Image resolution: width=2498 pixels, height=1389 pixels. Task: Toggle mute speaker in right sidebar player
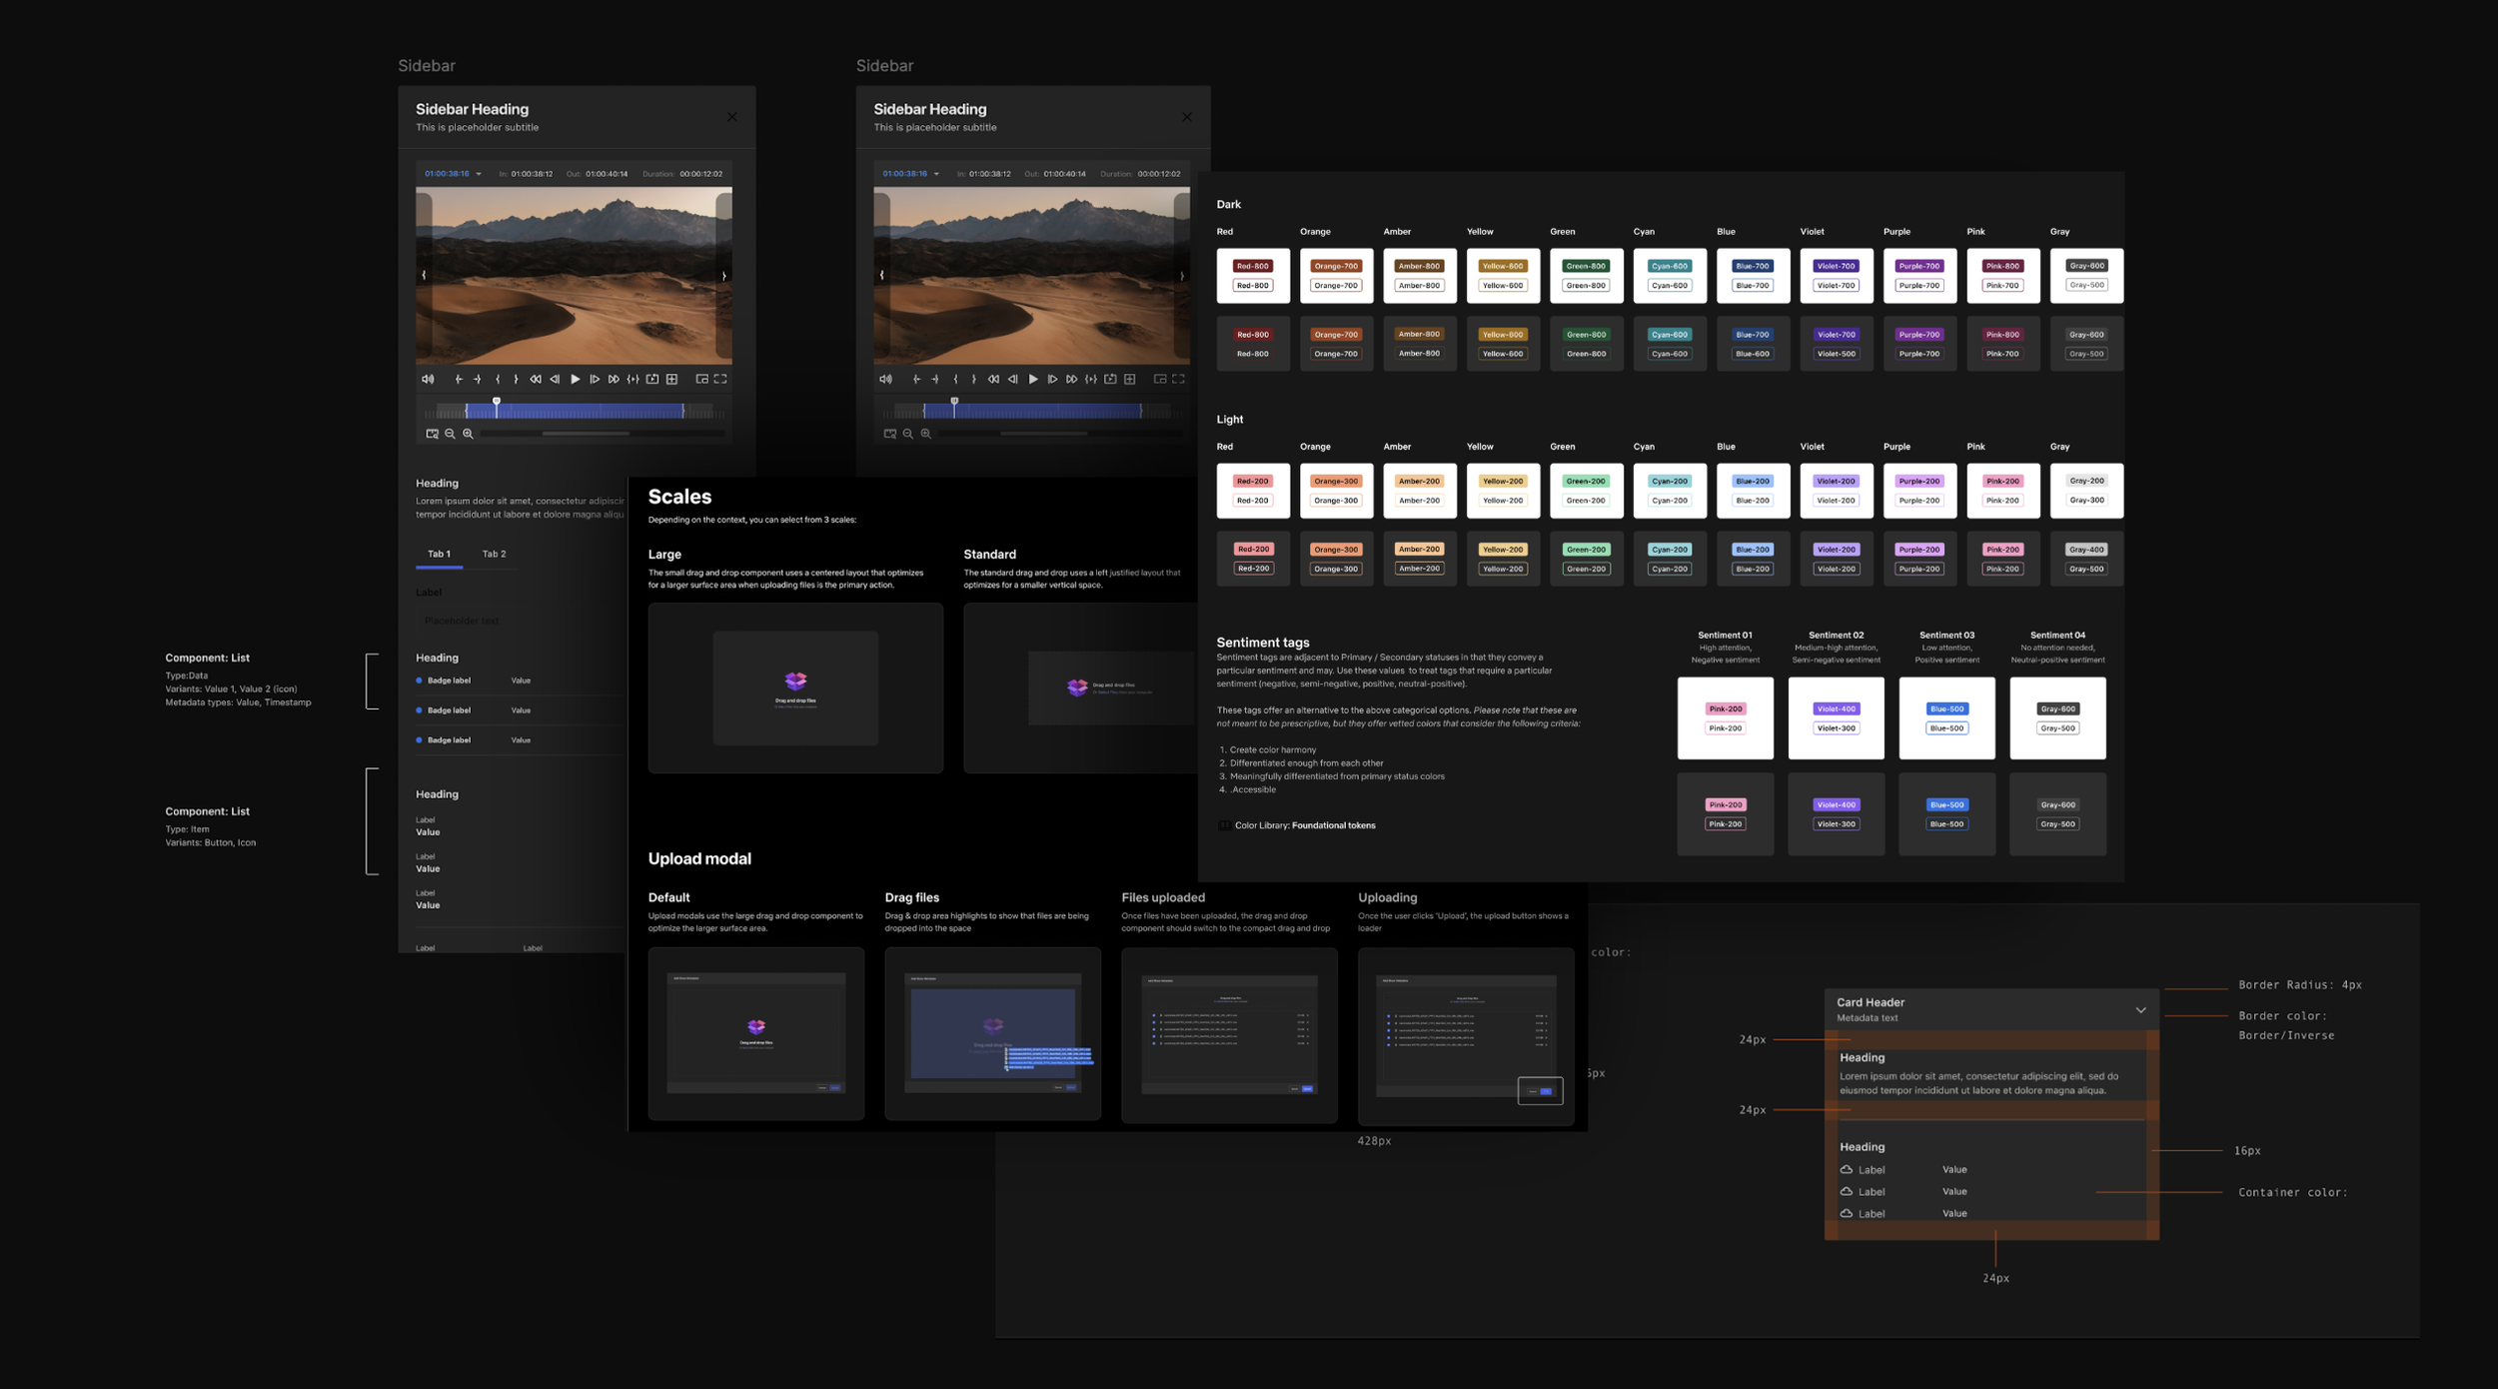click(x=885, y=380)
